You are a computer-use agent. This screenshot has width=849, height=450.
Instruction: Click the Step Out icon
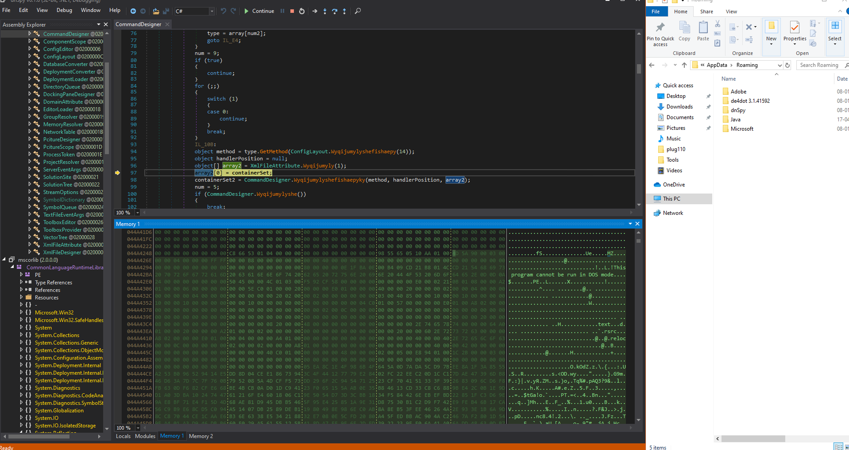(344, 11)
